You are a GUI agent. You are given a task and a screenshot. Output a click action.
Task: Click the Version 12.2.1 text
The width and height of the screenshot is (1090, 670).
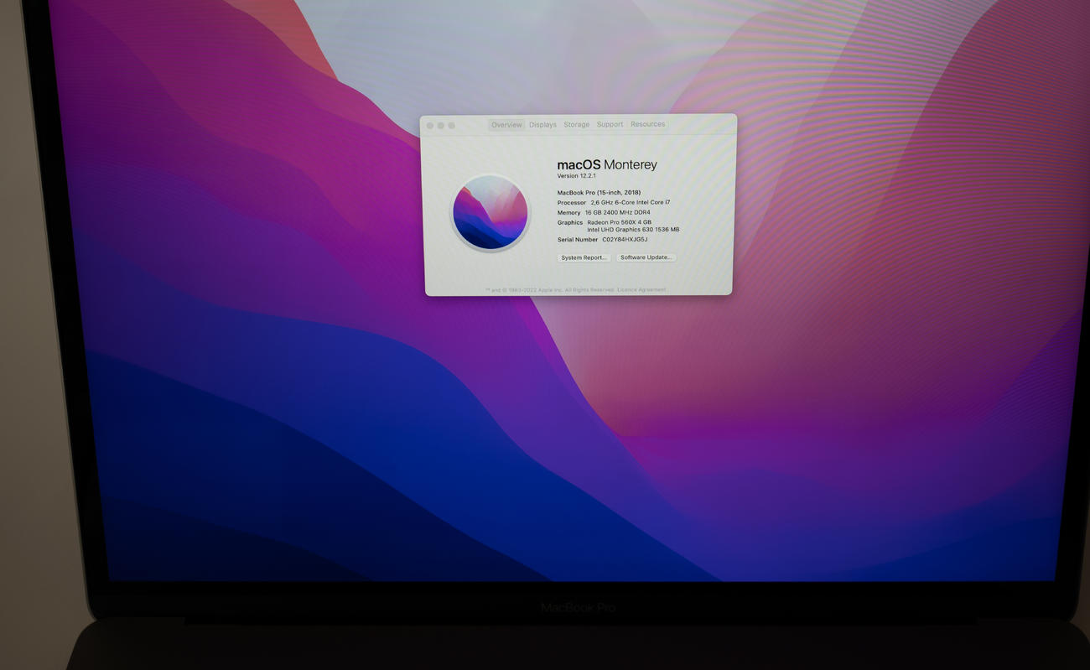point(576,176)
